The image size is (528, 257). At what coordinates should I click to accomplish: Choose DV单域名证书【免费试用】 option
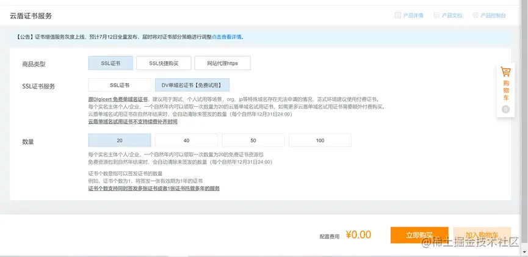[x=192, y=85]
